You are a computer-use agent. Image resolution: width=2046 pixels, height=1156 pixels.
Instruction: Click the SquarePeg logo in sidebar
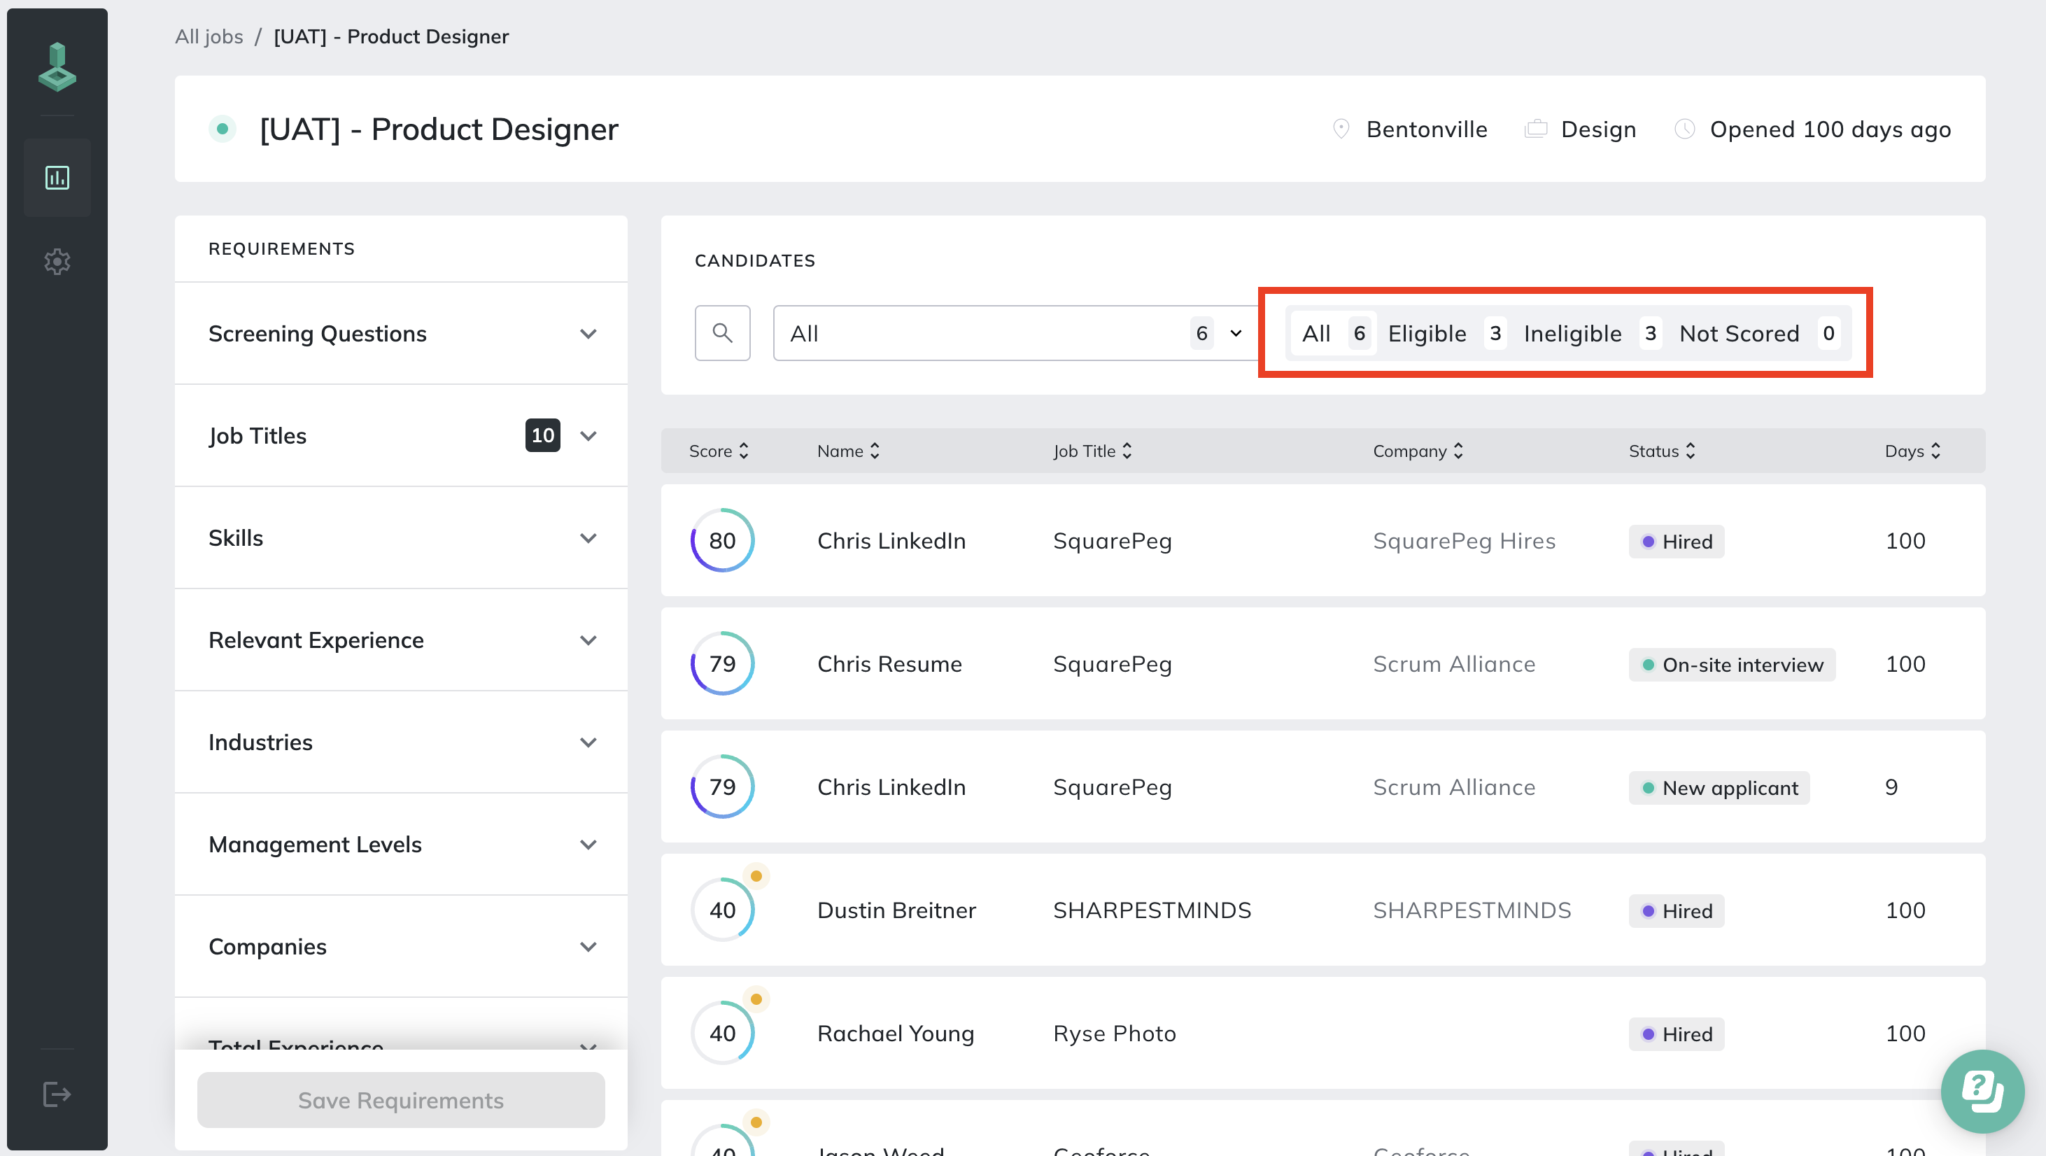[57, 66]
